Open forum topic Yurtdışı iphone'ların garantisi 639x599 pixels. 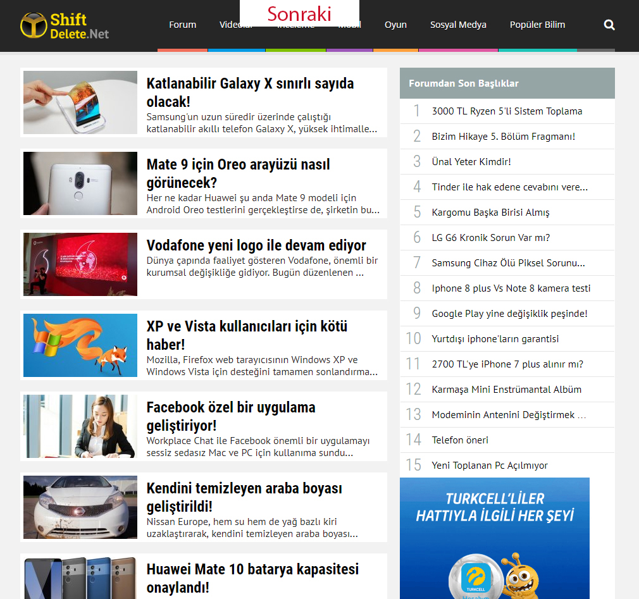coord(495,338)
